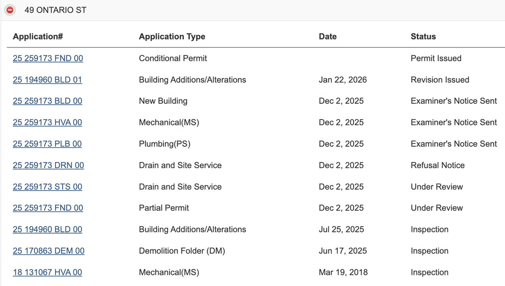The width and height of the screenshot is (505, 286).
Task: Open New Building application 25 259173 BLD 00
Action: 48,101
